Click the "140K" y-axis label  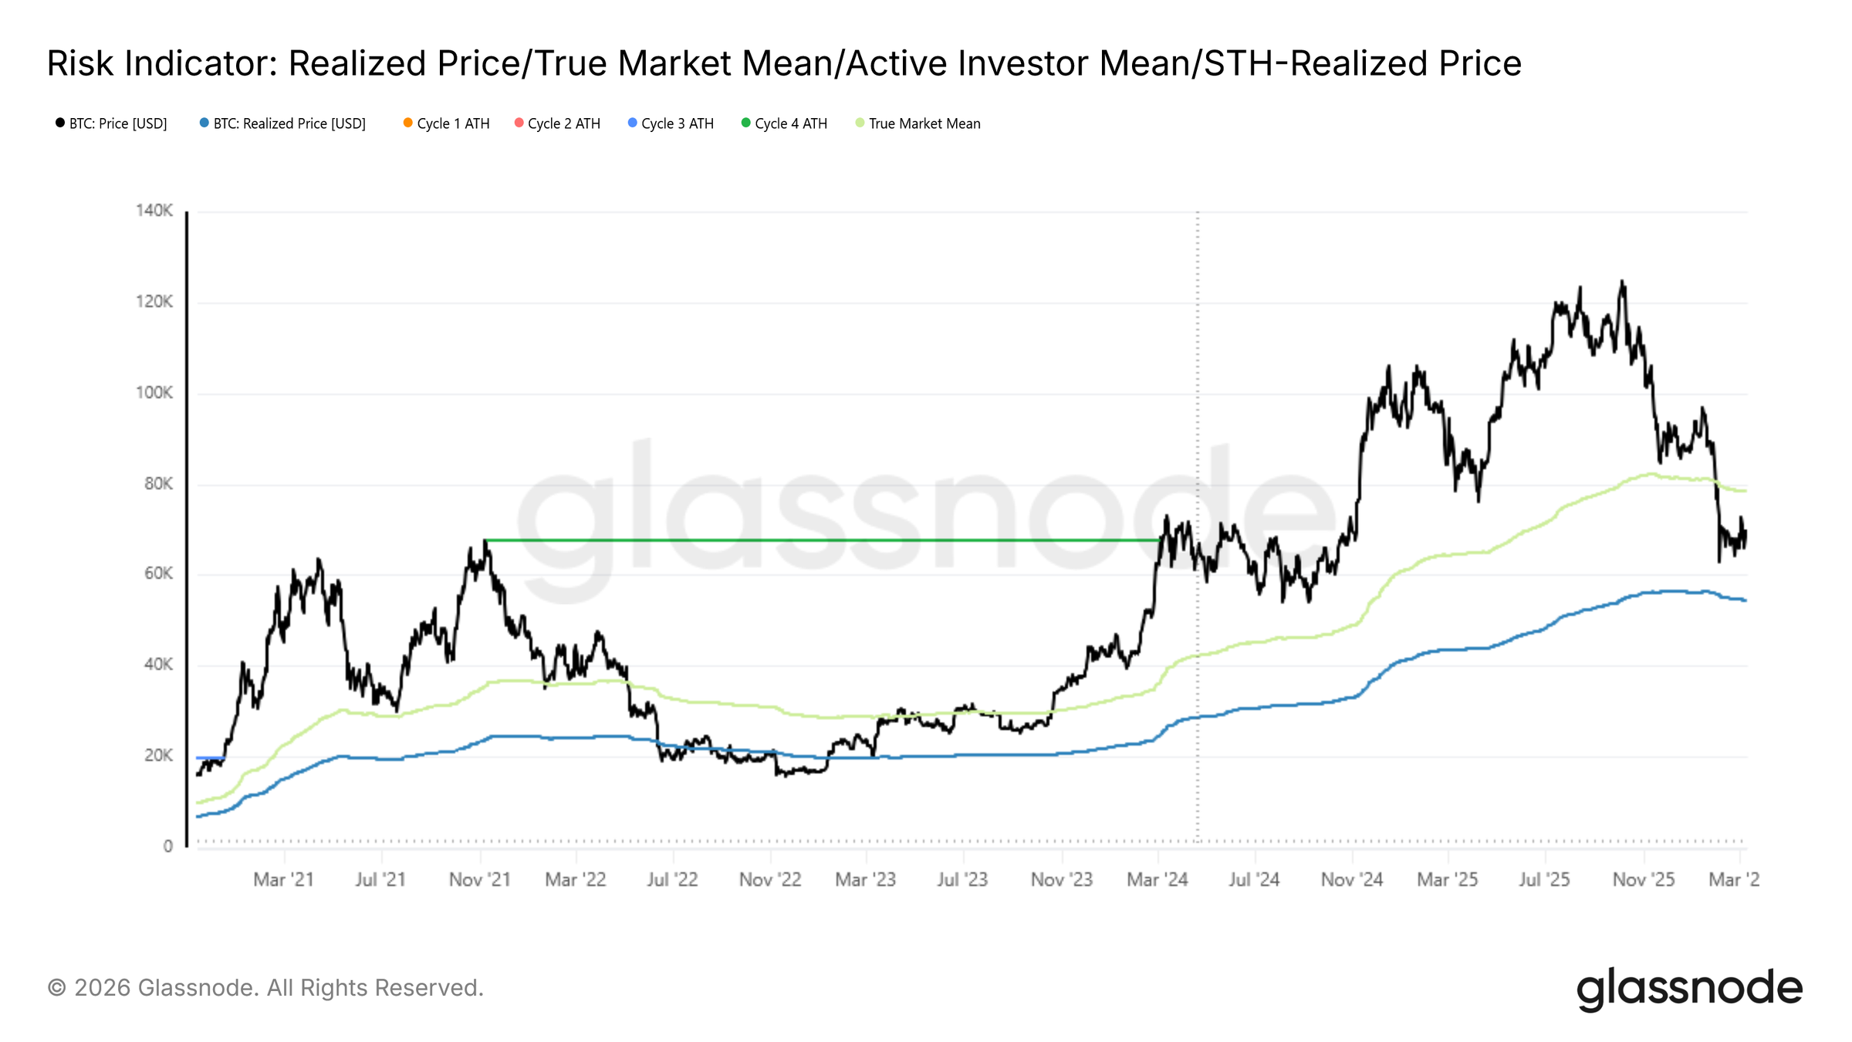click(154, 211)
